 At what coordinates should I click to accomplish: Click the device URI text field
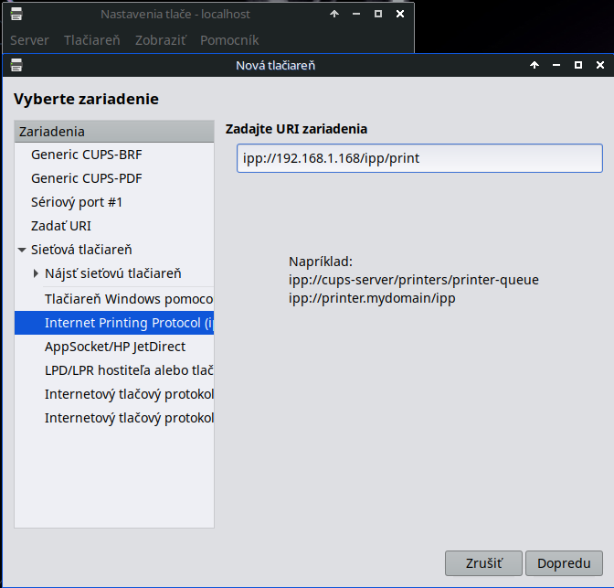point(419,158)
